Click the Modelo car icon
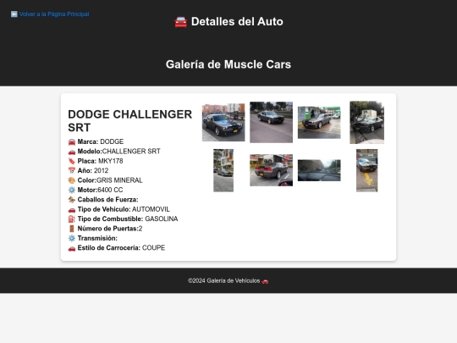This screenshot has width=457, height=343. [x=72, y=152]
